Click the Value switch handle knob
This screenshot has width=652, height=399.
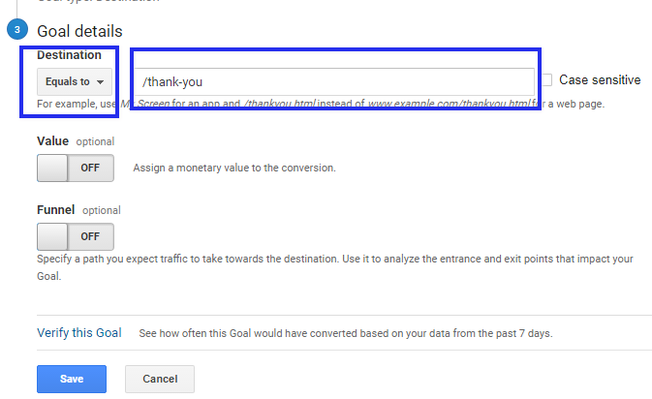pyautogui.click(x=52, y=168)
